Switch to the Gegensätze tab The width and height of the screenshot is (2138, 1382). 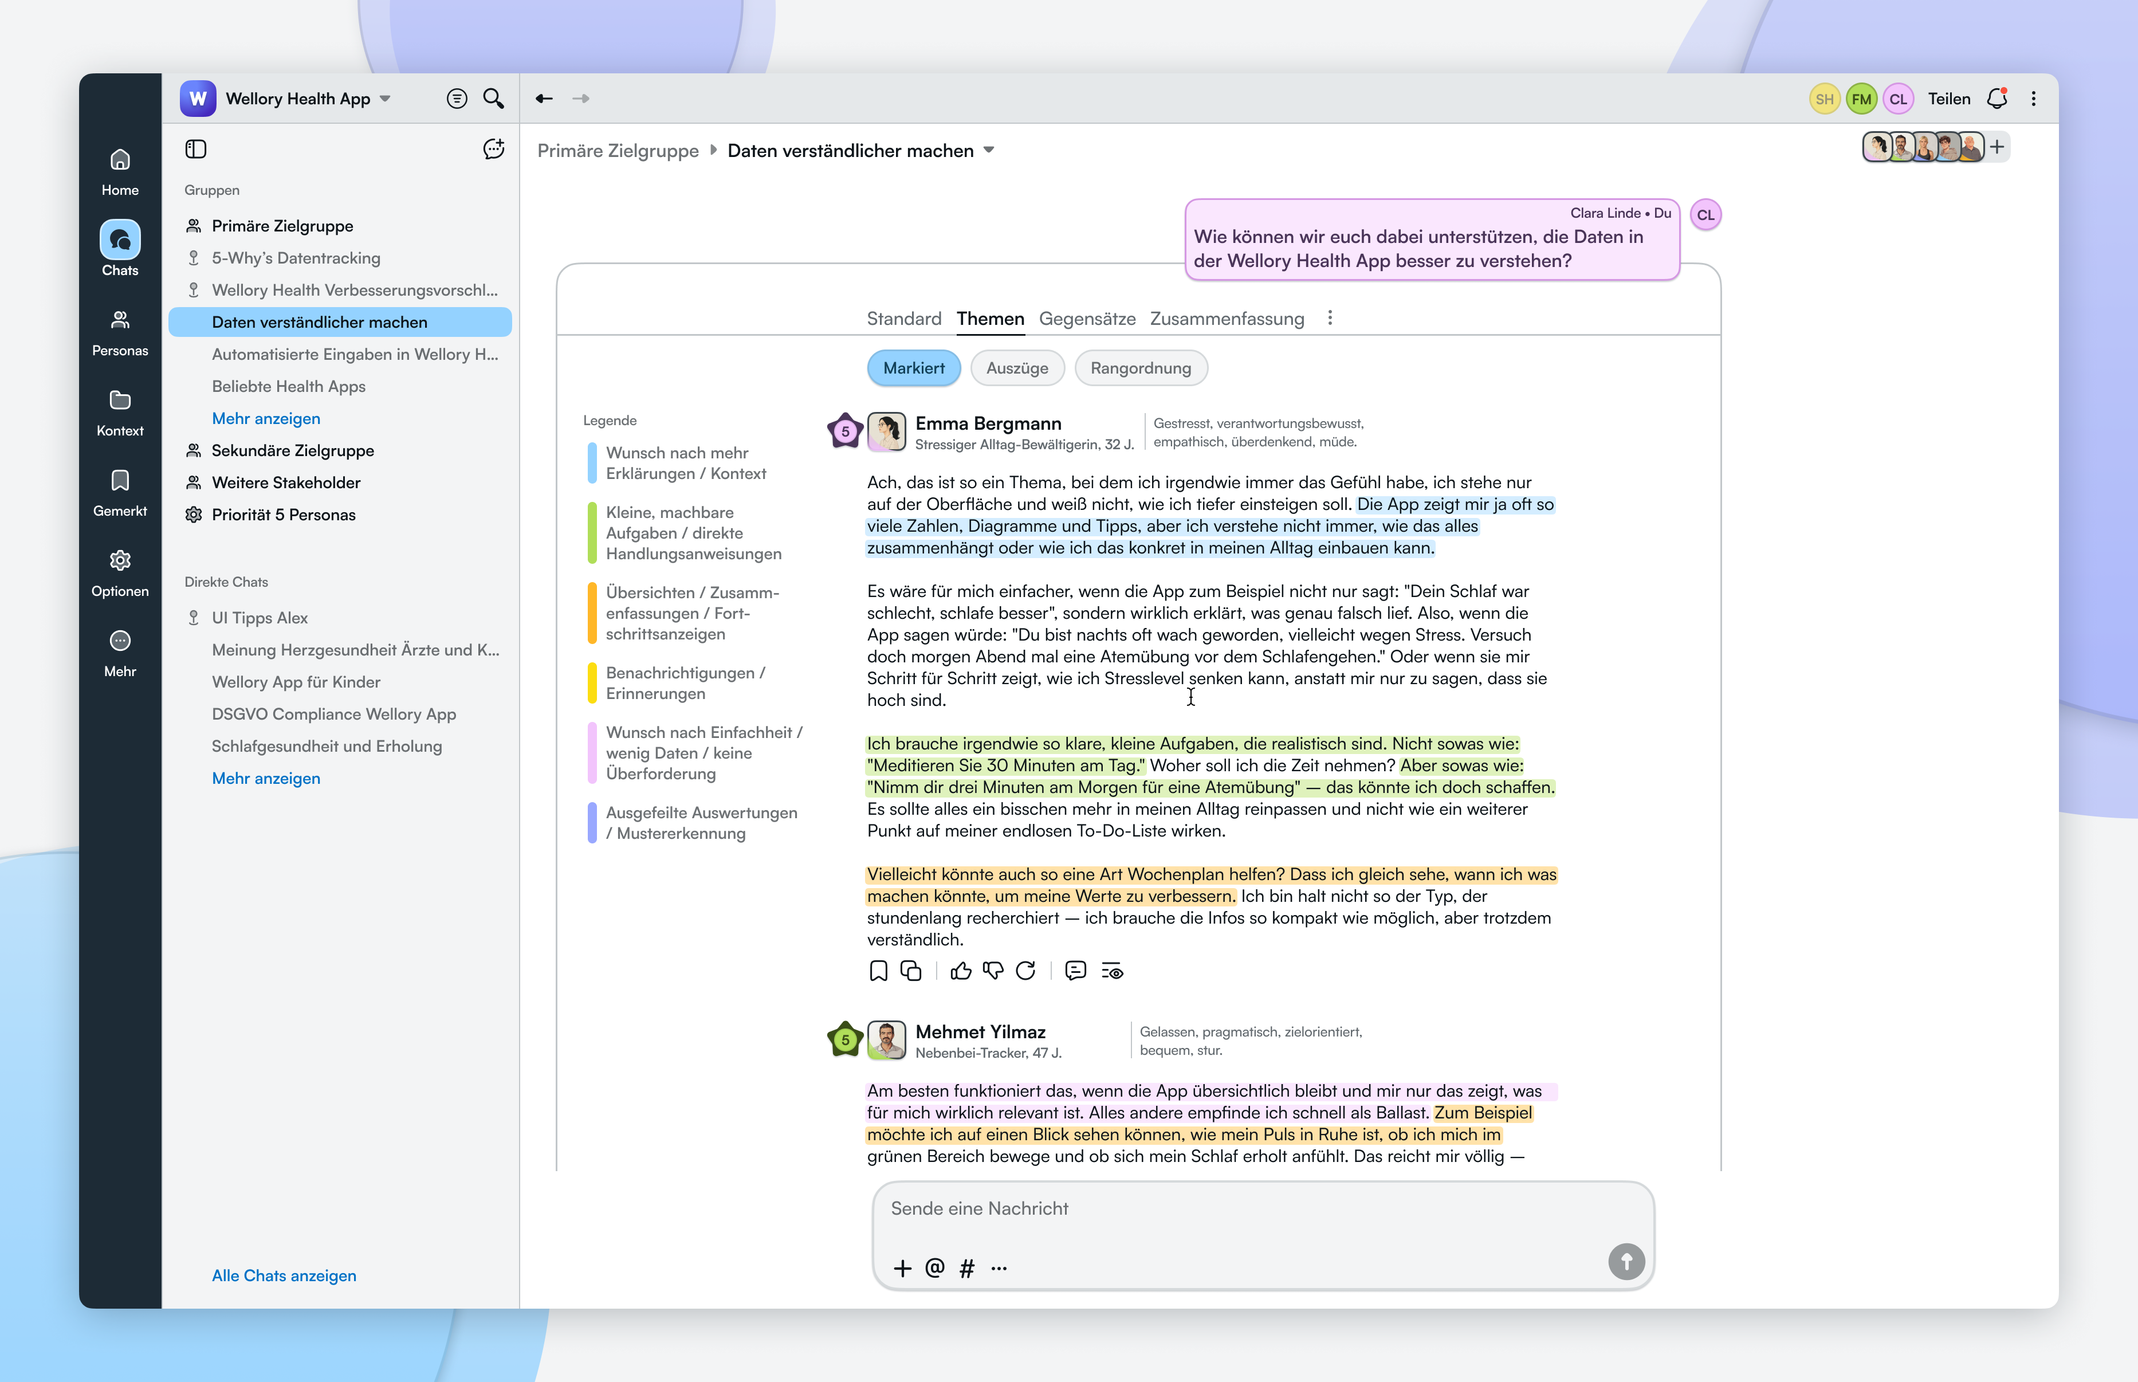pos(1087,319)
